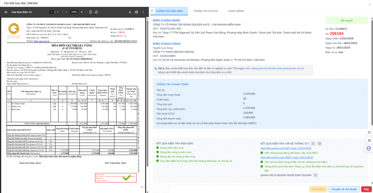Open the link Xem kết quả tra cứu NNT
The image size is (373, 193).
pos(286,148)
